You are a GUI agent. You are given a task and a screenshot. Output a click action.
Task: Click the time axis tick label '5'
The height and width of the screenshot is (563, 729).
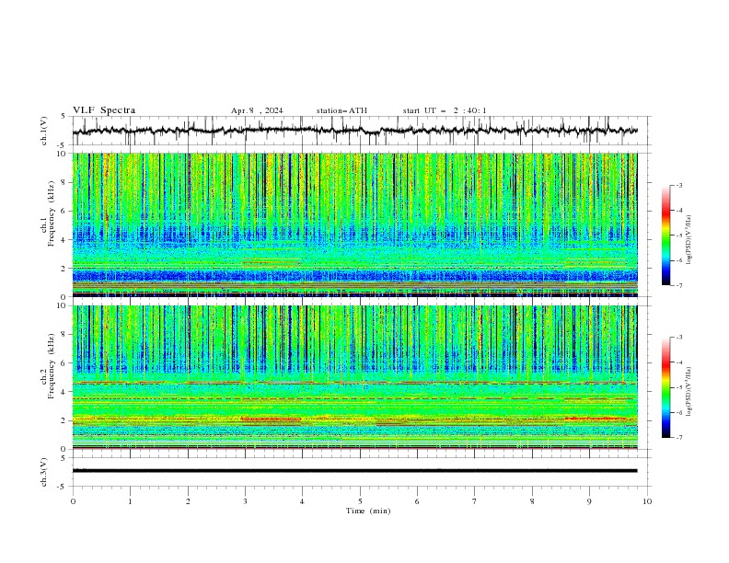point(360,501)
